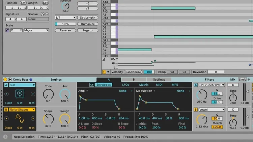
Task: Toggle the Limit button
Action: point(242,79)
